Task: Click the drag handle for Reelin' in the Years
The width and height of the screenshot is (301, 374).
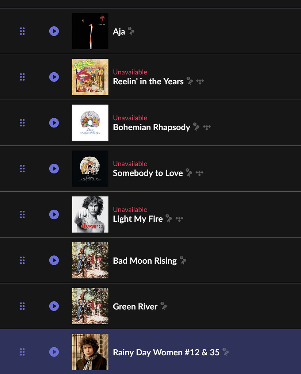Action: coord(22,77)
